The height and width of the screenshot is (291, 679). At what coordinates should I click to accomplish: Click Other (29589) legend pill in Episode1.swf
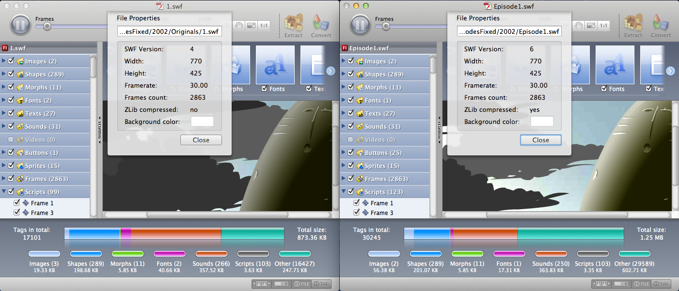pyautogui.click(x=635, y=254)
